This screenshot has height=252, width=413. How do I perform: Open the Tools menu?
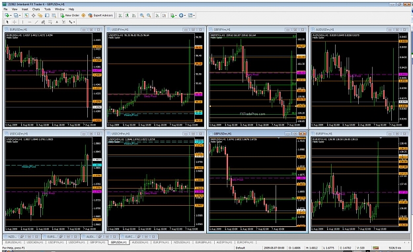tap(48, 9)
